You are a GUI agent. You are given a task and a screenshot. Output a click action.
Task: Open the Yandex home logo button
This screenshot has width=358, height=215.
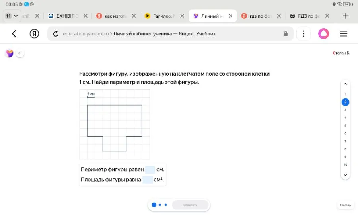click(x=34, y=34)
